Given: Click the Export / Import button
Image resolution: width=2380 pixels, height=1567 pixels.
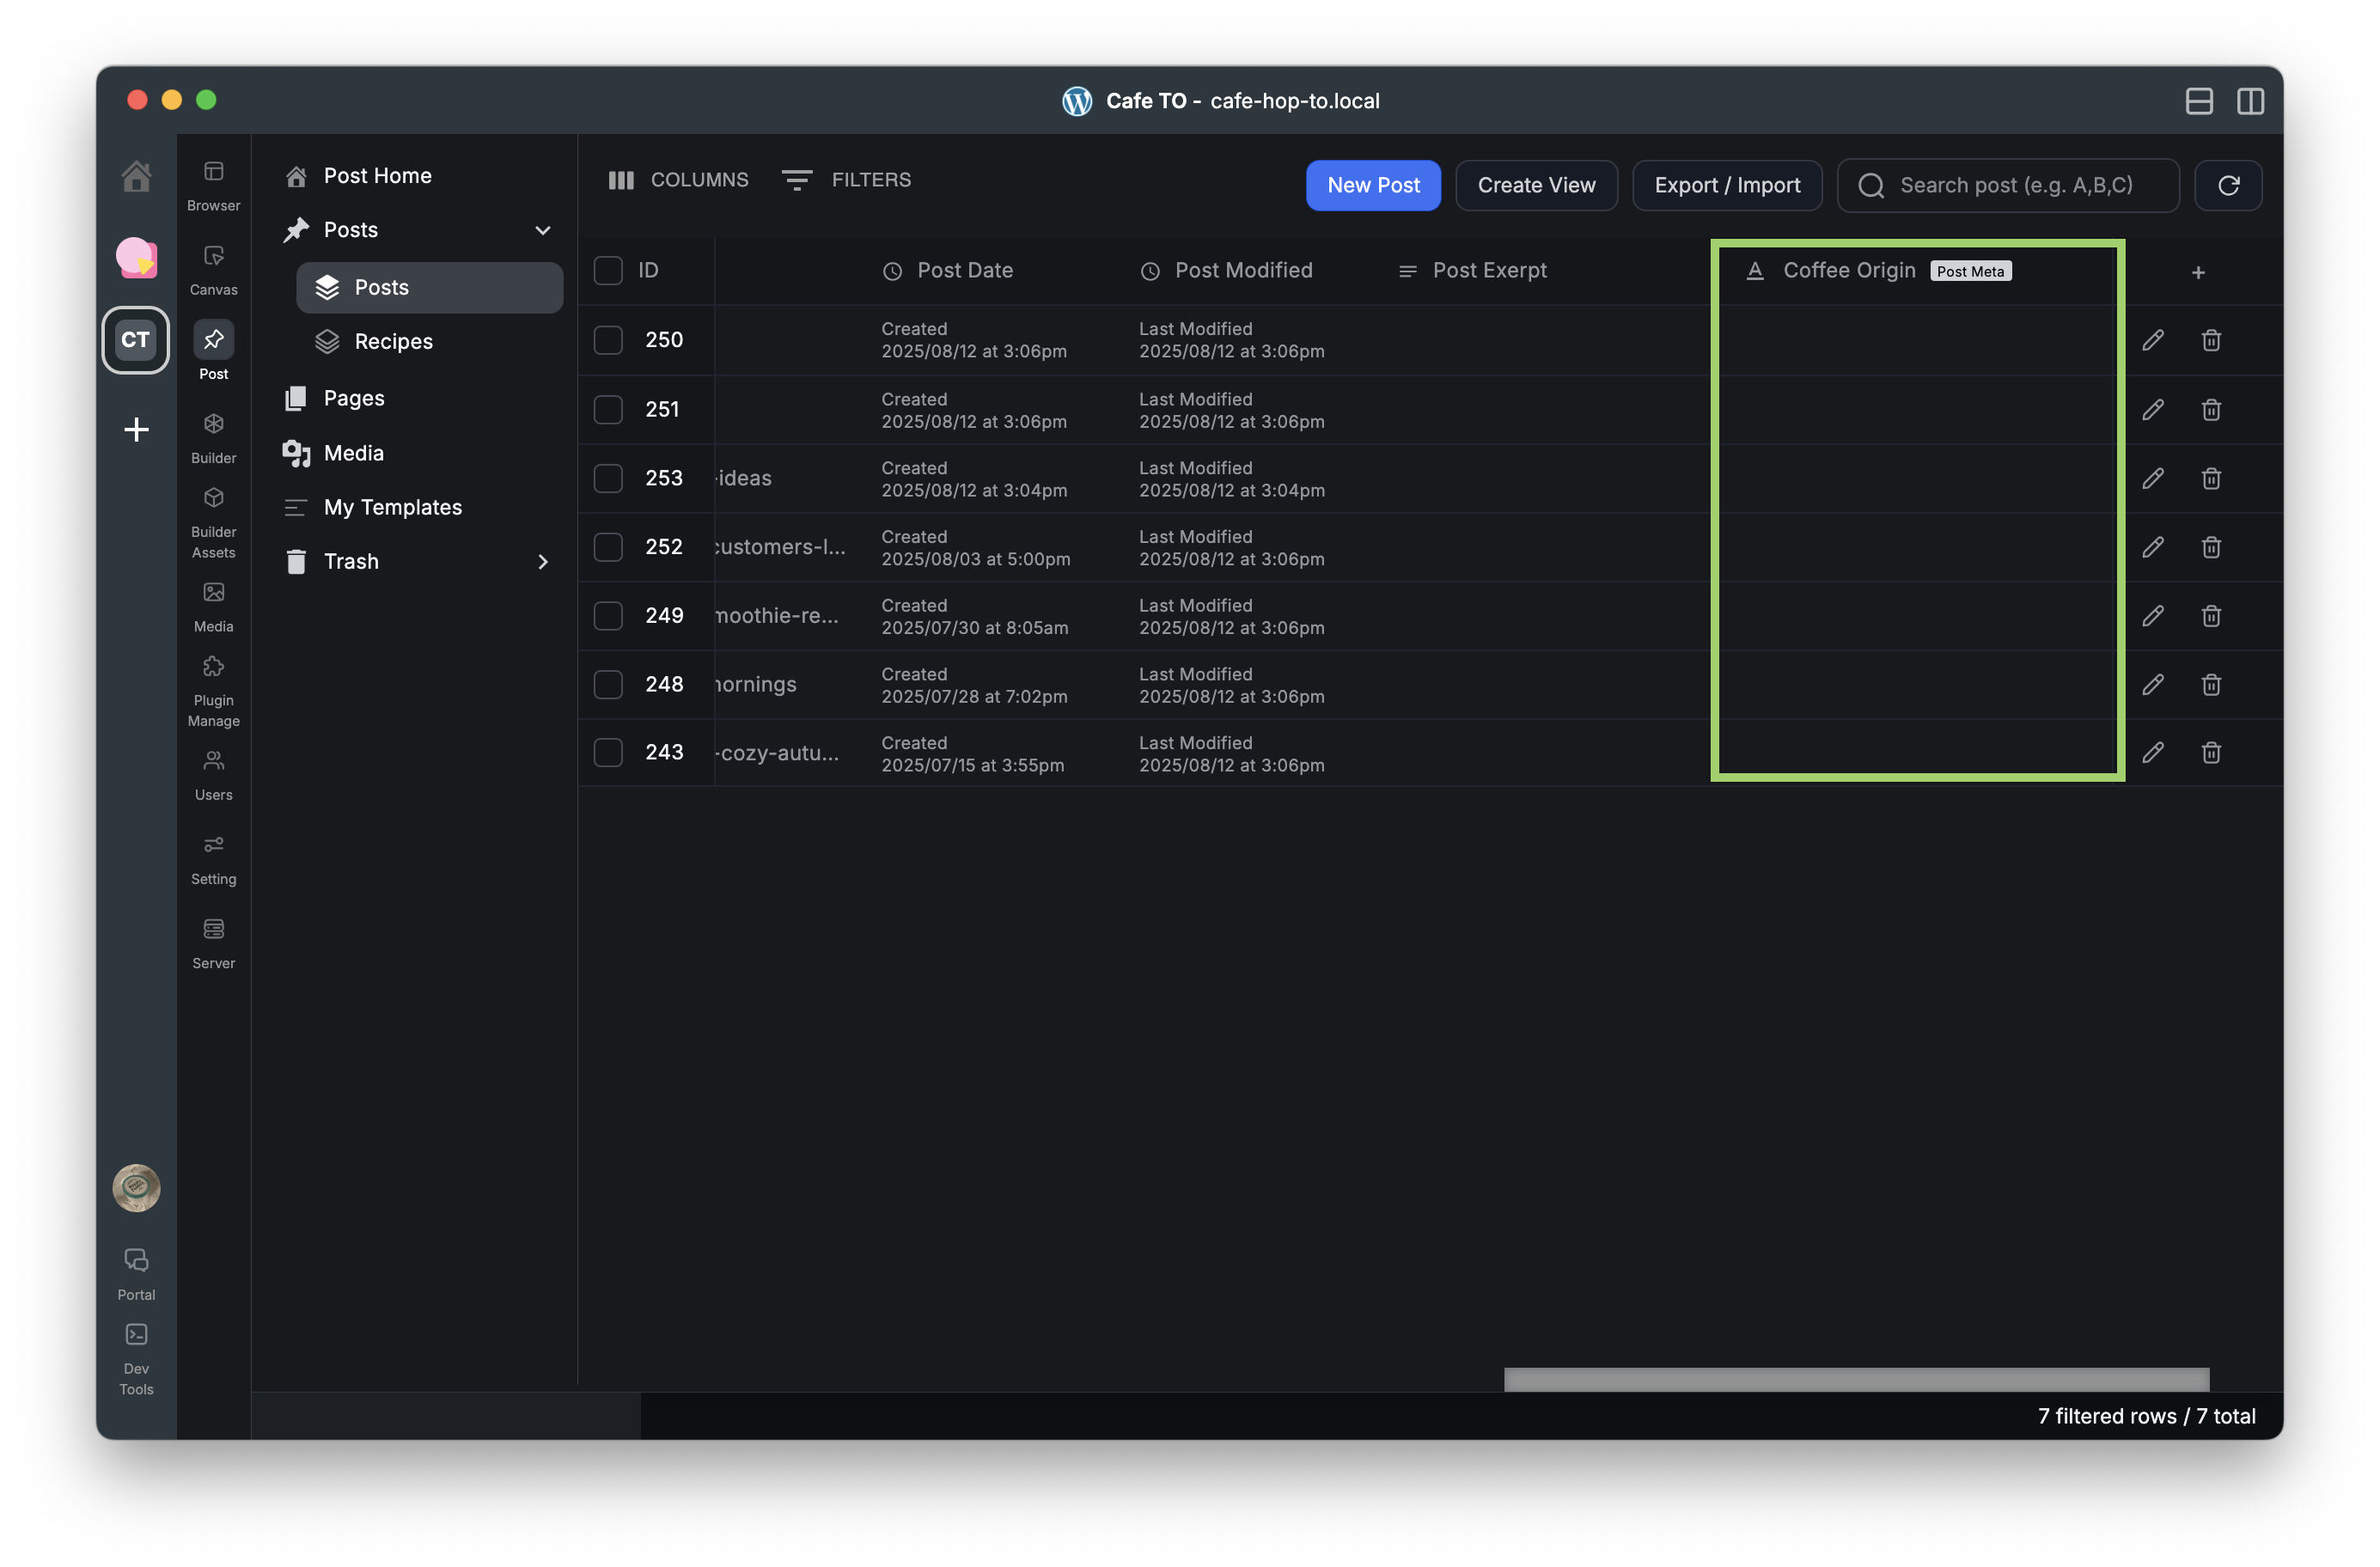Looking at the screenshot, I should pyautogui.click(x=1726, y=185).
